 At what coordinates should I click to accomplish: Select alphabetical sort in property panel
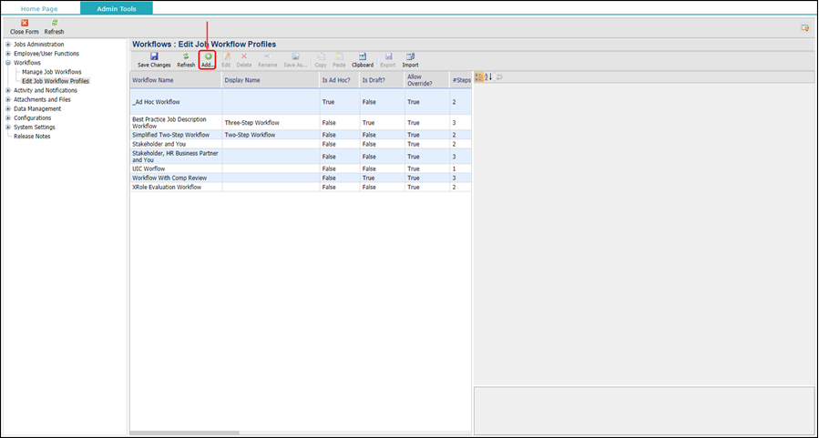point(488,77)
